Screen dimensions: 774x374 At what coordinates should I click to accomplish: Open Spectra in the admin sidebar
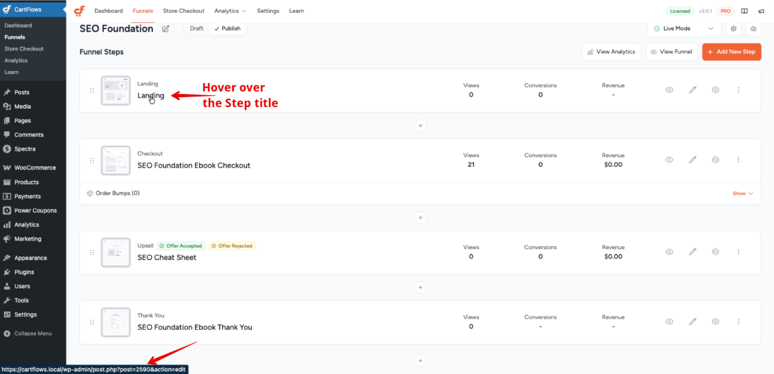[33, 149]
